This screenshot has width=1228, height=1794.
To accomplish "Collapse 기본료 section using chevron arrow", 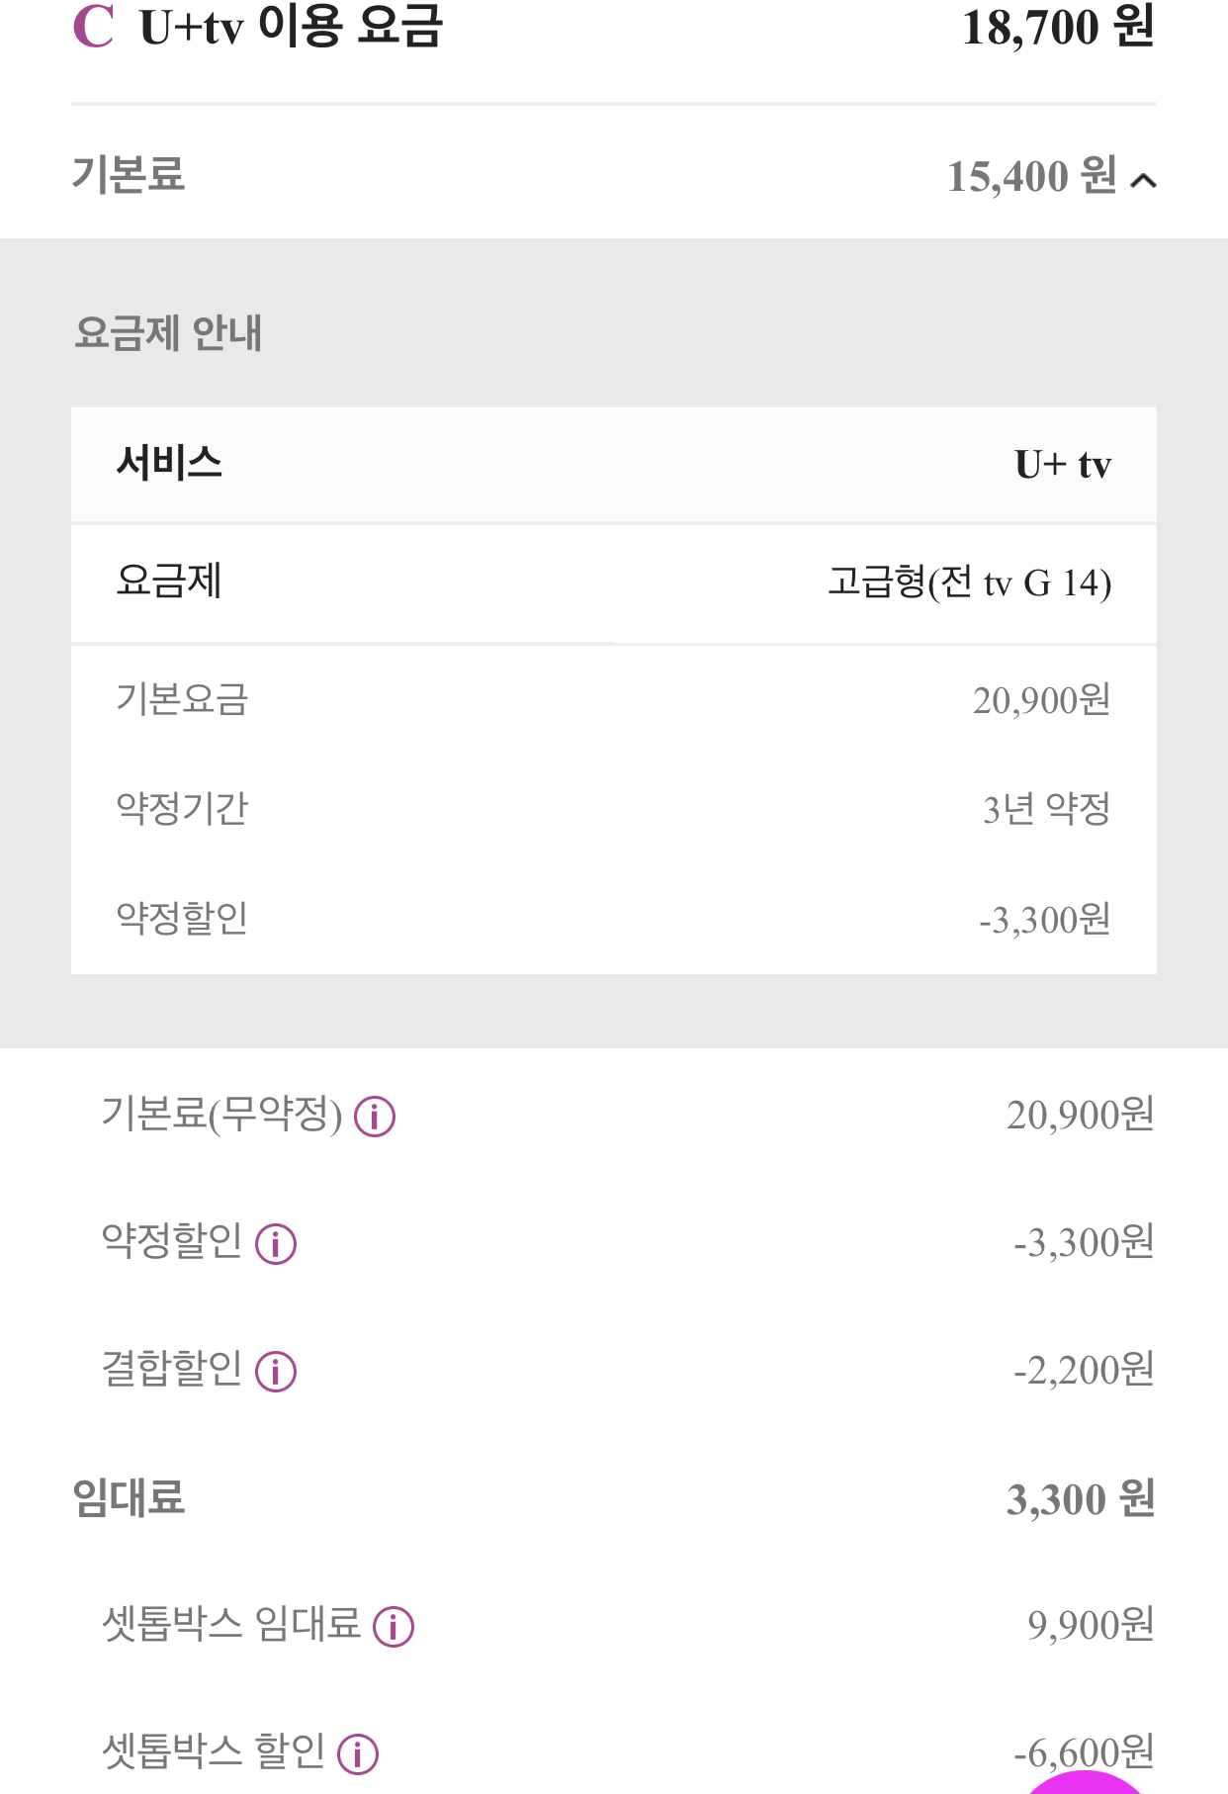I will pos(1144,180).
